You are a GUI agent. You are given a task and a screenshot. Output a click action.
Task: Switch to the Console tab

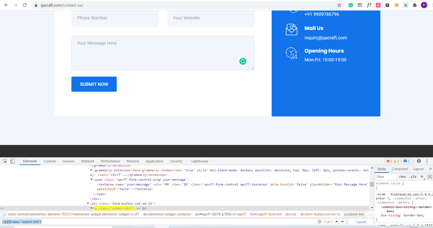pyautogui.click(x=50, y=161)
